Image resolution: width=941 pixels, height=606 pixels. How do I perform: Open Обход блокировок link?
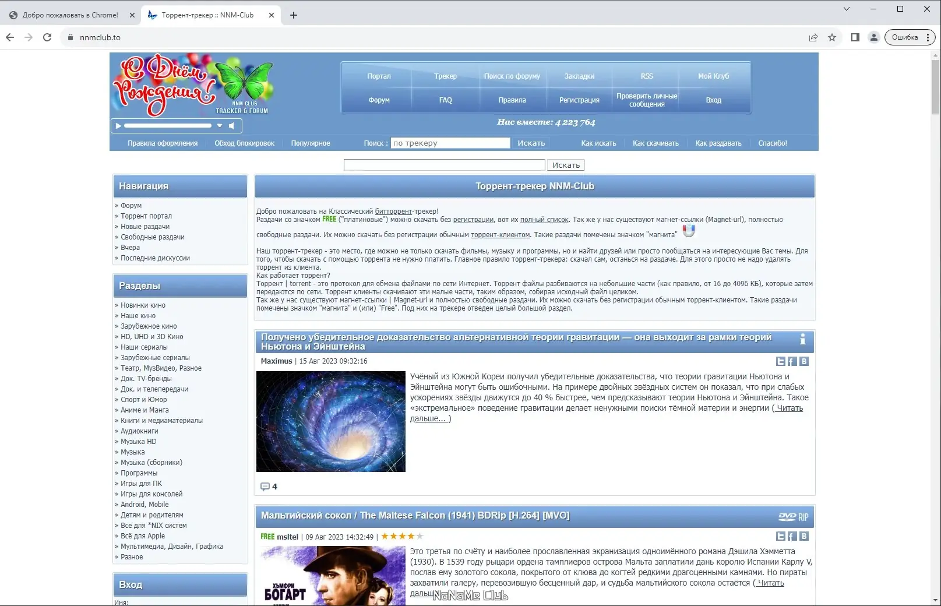[x=244, y=143]
